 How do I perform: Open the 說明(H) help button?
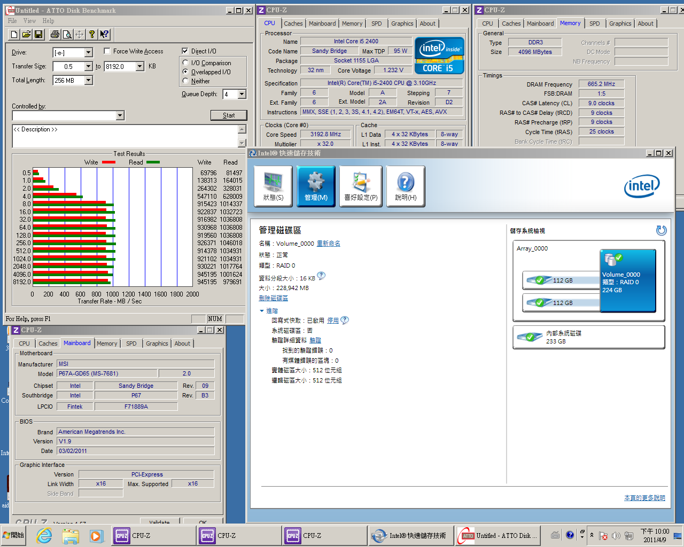(406, 186)
